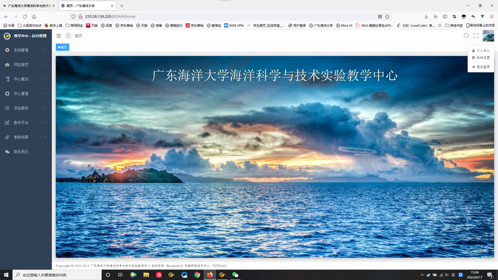Open NetEase Music on taskbar
Screen dimensions: 498x280
point(159,275)
